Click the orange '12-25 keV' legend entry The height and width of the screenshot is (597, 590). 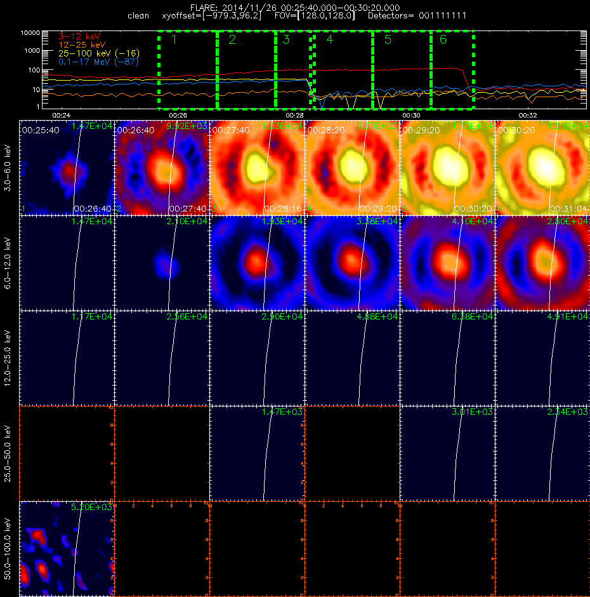(x=82, y=45)
